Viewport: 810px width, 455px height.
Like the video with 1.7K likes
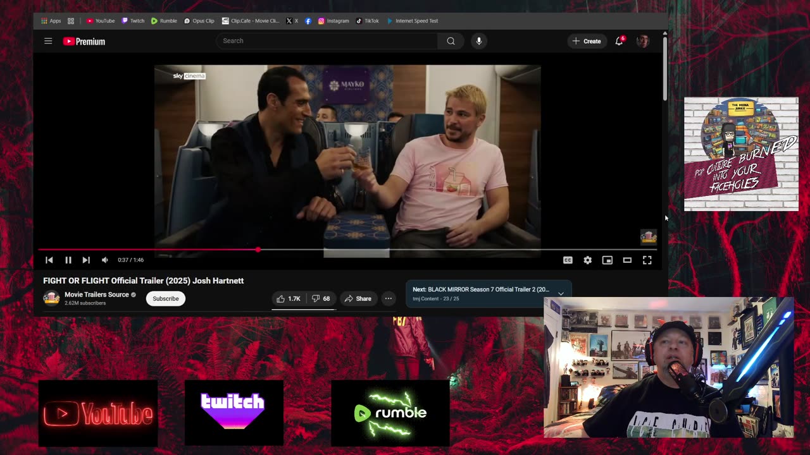coord(288,298)
